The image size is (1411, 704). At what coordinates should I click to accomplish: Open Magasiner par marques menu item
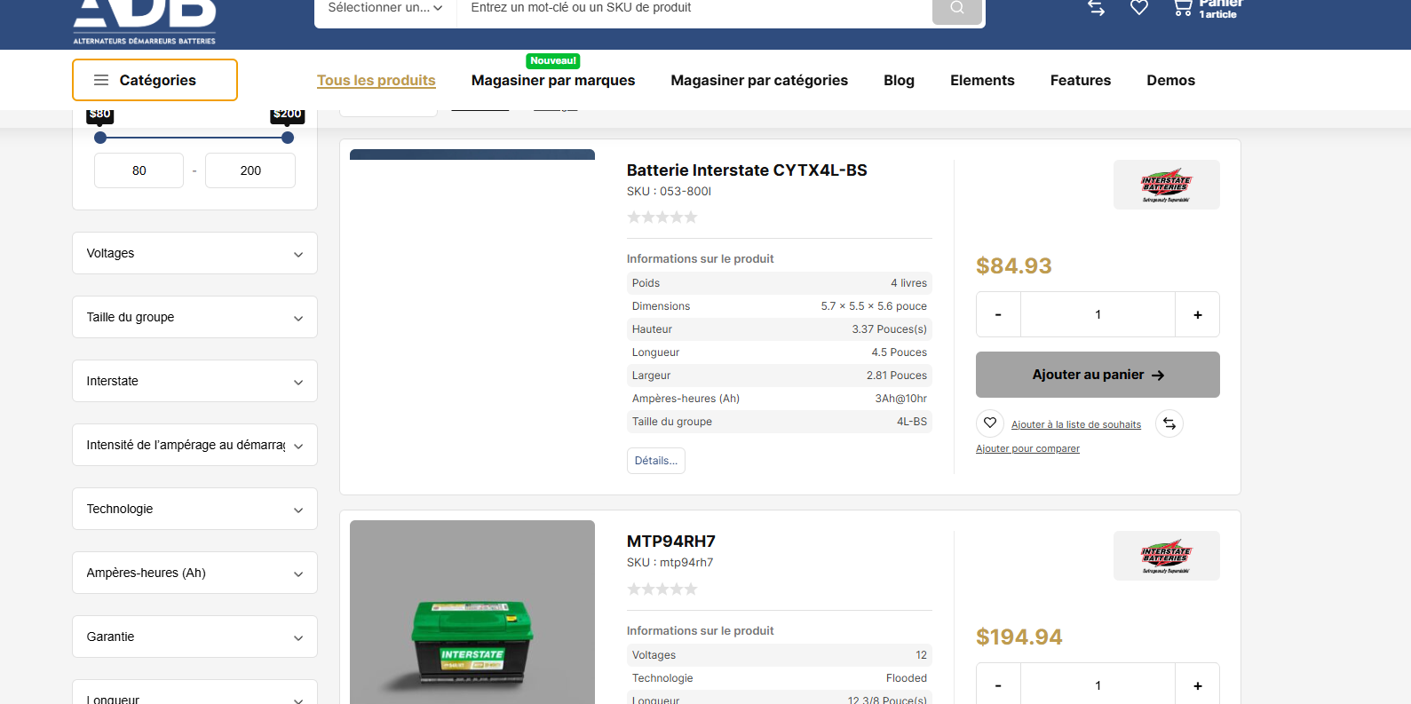pos(553,80)
